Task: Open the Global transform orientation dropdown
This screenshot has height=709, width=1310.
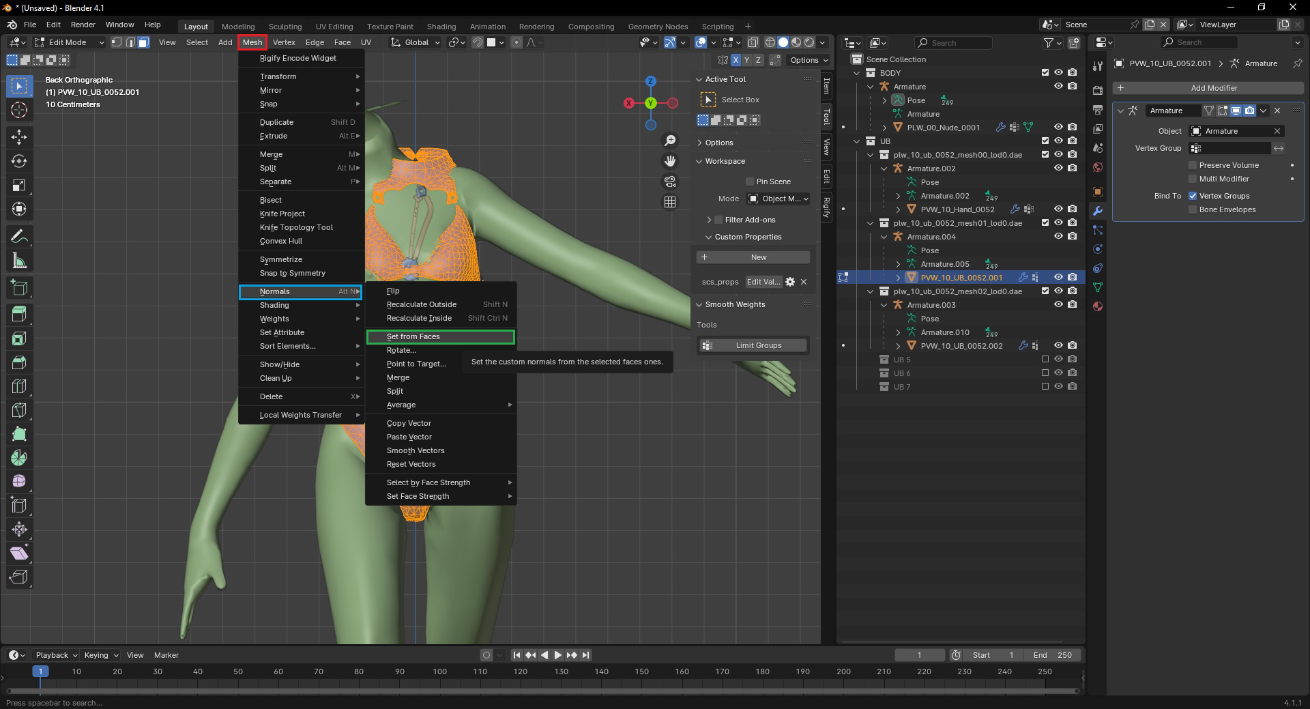Action: coord(415,42)
